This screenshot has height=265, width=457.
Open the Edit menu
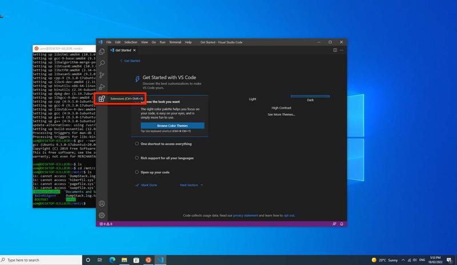coord(118,42)
